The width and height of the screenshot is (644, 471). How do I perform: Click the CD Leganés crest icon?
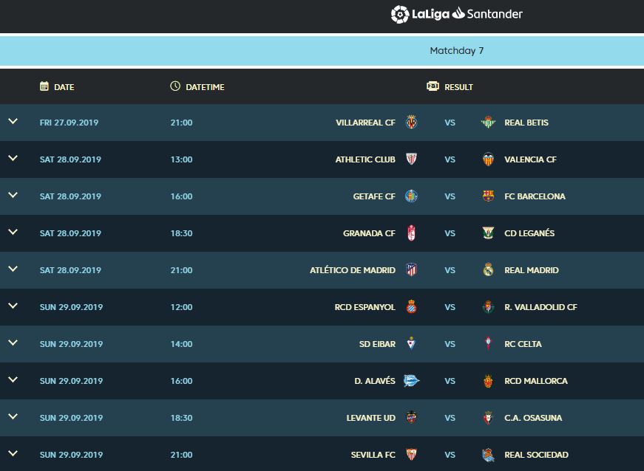click(488, 233)
